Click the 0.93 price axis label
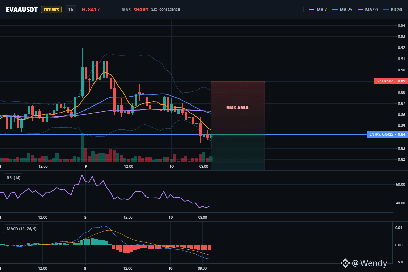408x272 pixels. click(x=401, y=36)
